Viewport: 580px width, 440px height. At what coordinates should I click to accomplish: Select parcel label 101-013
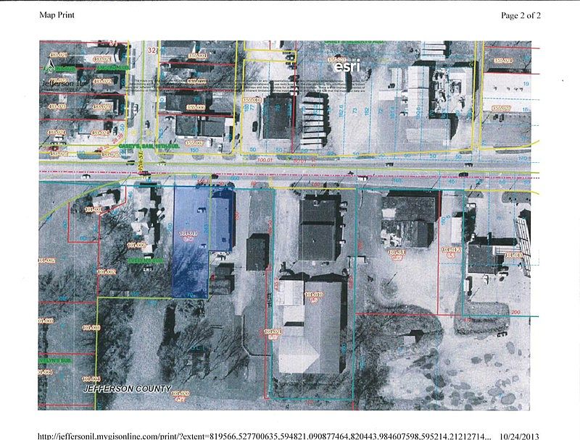coord(513,255)
